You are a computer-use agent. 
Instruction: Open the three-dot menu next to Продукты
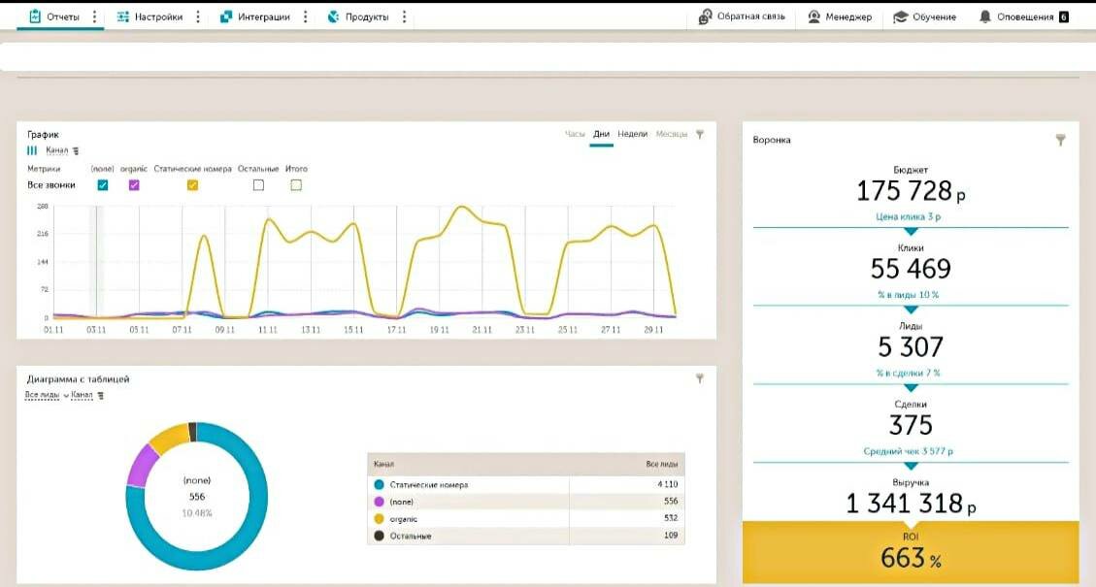[x=404, y=16]
